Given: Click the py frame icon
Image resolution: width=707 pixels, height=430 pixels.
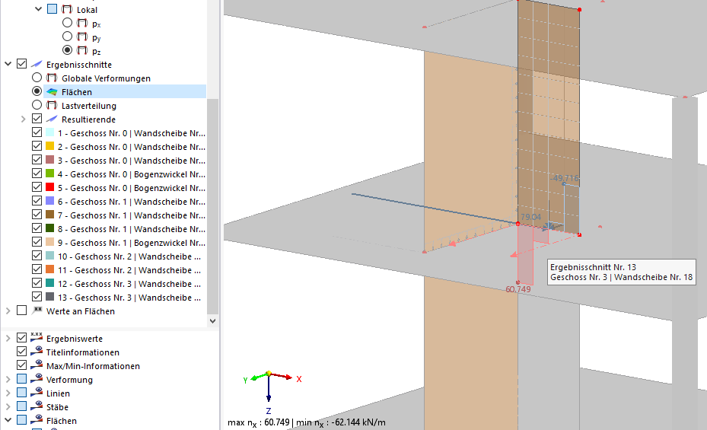Looking at the screenshot, I should click(82, 36).
